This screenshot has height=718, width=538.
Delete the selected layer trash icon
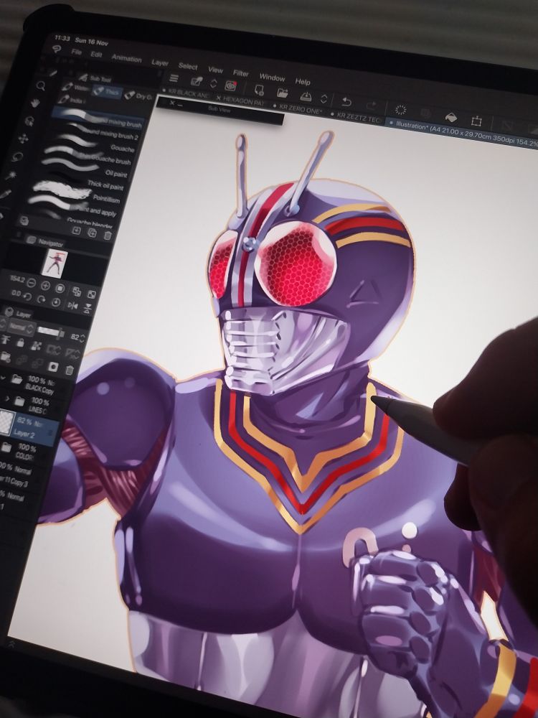tap(69, 370)
